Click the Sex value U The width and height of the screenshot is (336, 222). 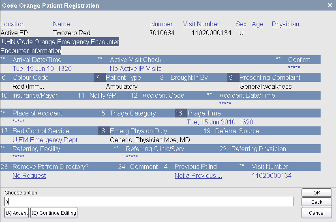pos(241,33)
